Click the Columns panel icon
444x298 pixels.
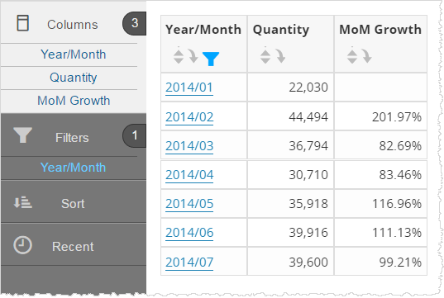(22, 23)
